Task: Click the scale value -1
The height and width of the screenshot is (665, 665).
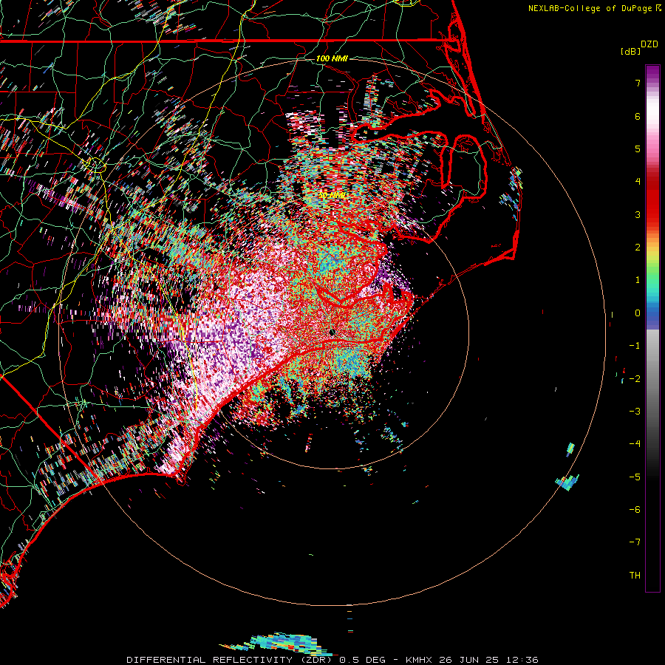Action: pos(635,346)
